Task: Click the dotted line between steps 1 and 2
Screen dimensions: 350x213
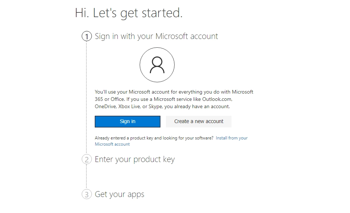Action: [x=86, y=98]
